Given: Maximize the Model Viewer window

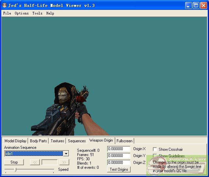Looking at the screenshot, I should tap(196, 6).
